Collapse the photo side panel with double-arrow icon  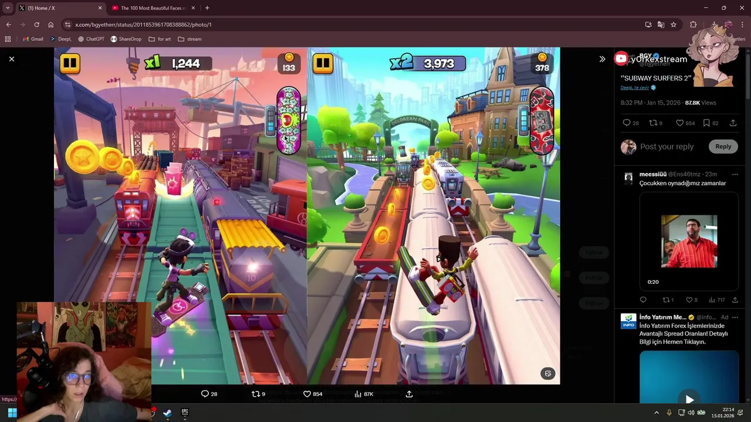coord(602,59)
